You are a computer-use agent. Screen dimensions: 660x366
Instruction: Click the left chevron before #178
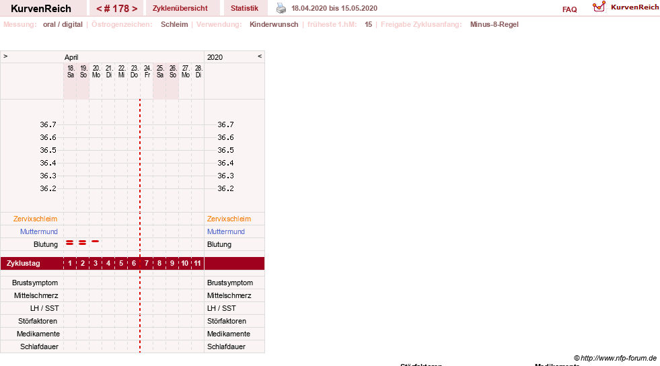[99, 9]
